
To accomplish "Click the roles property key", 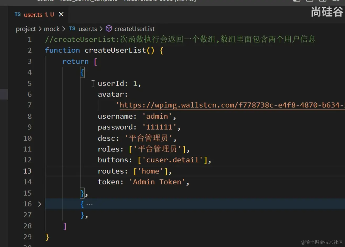I will (x=109, y=149).
